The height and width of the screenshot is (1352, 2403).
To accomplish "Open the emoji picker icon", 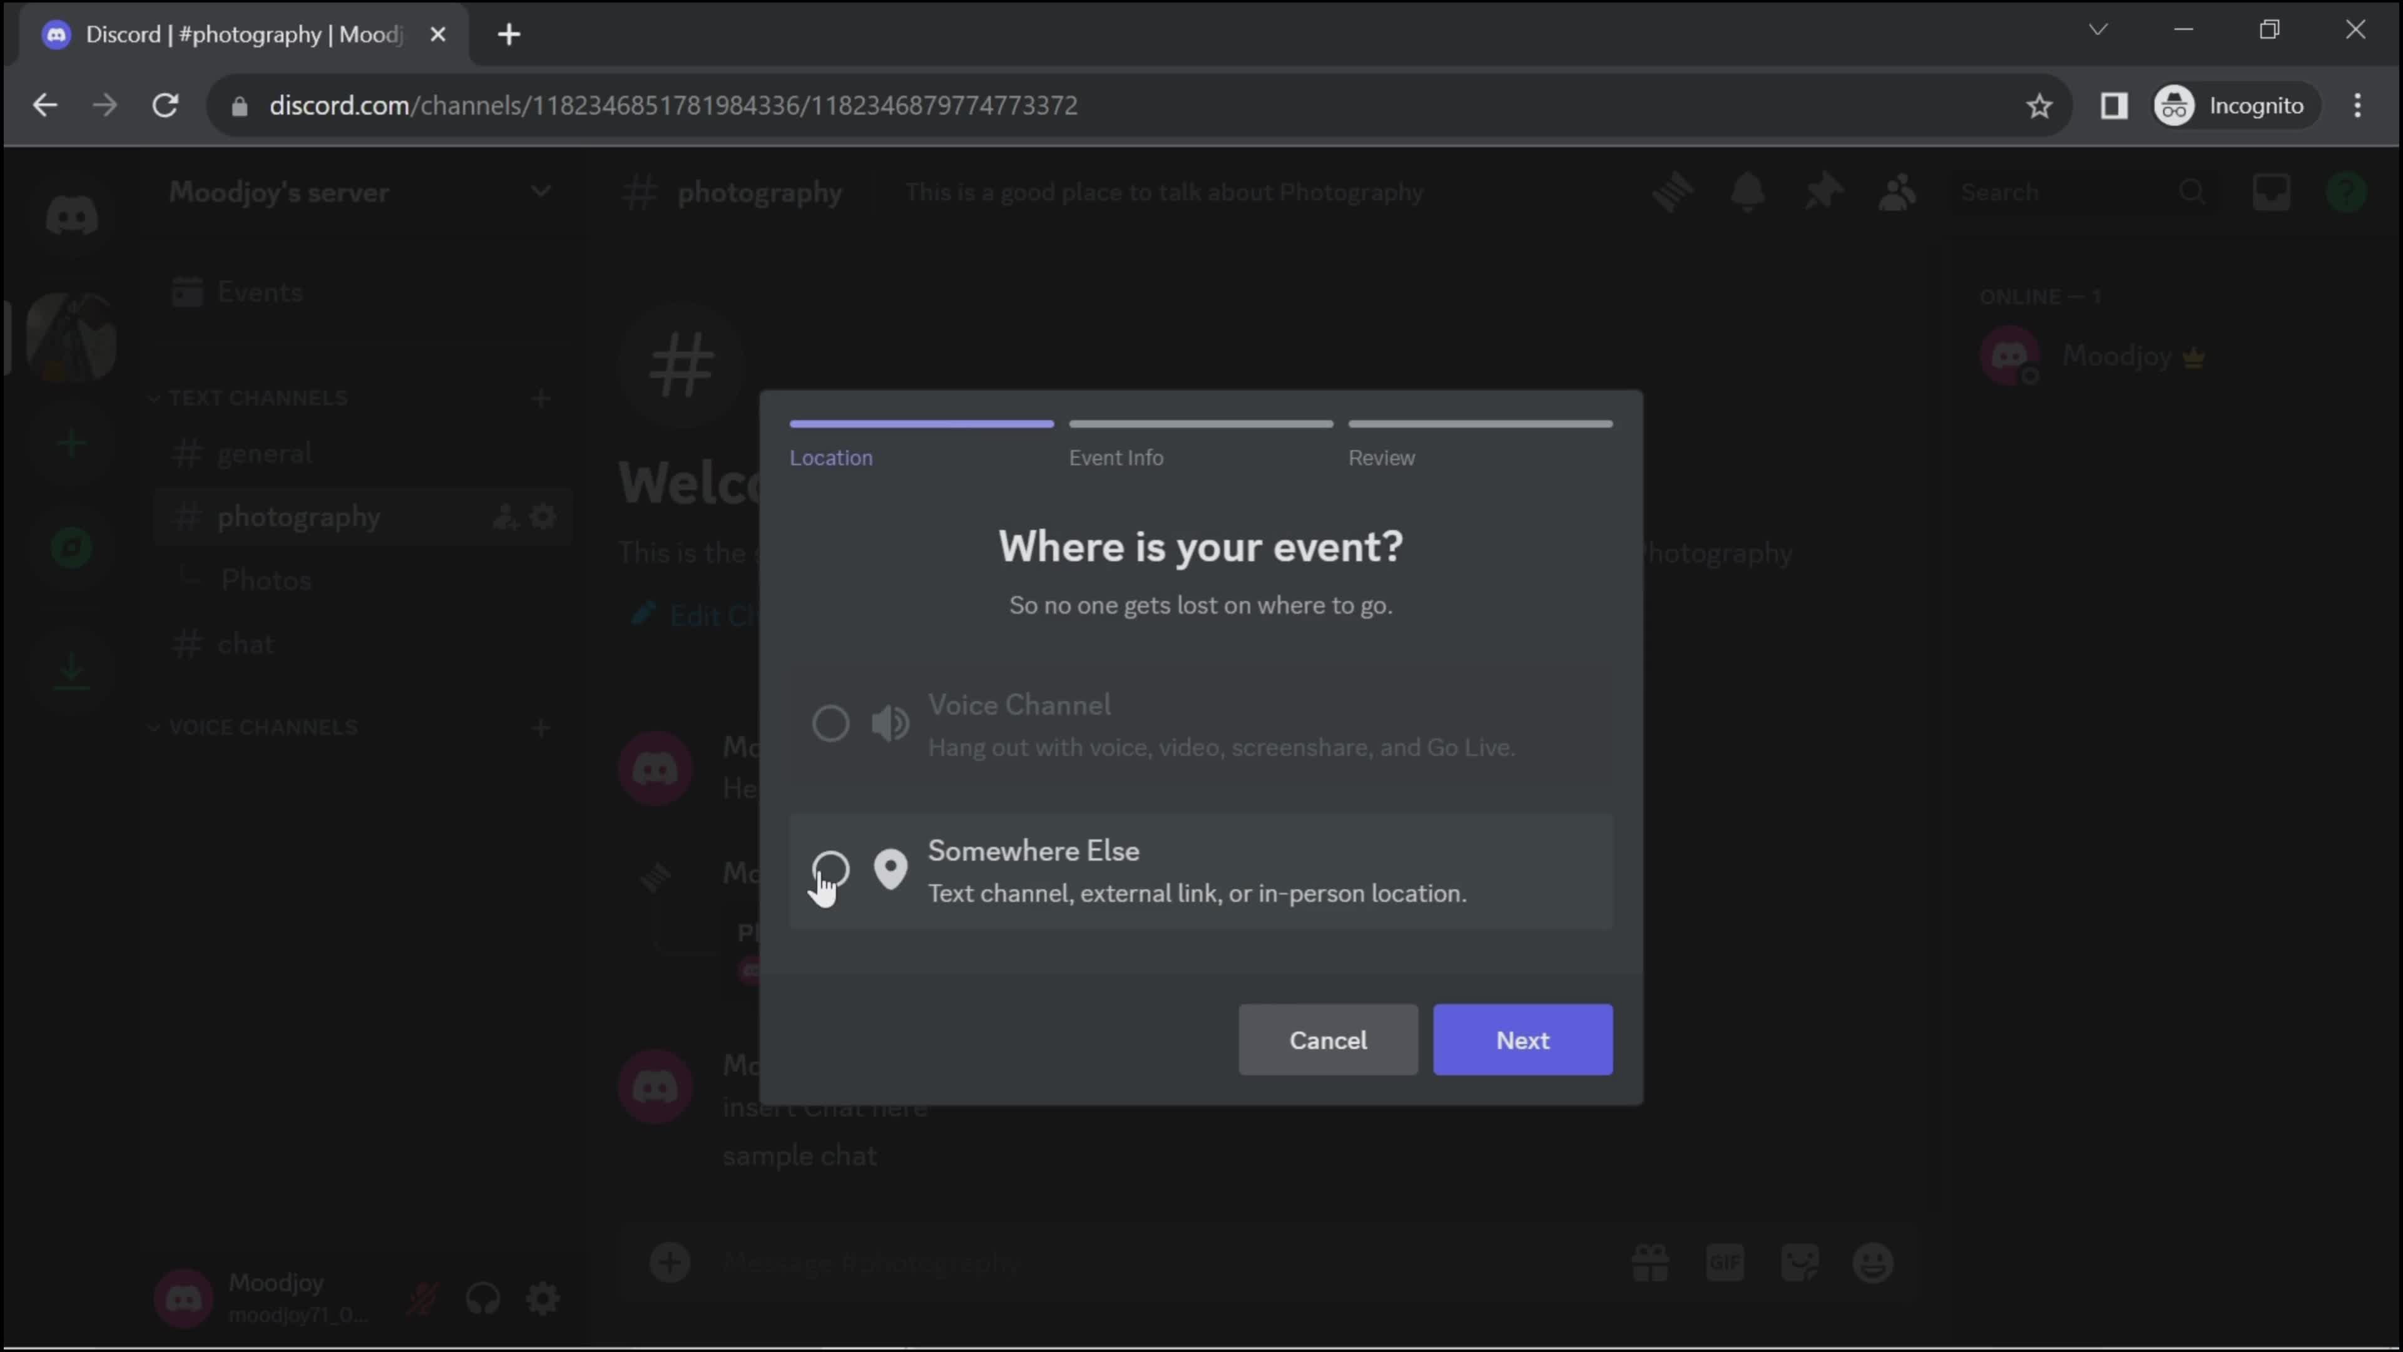I will pyautogui.click(x=1873, y=1263).
